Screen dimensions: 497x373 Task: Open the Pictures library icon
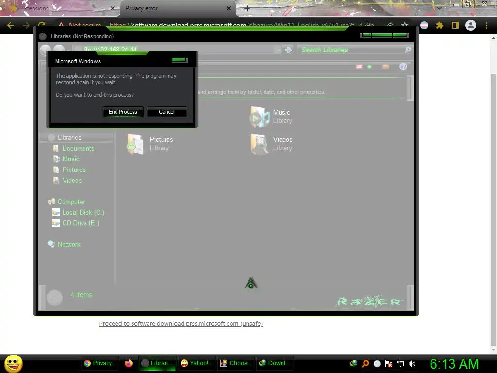pos(135,144)
